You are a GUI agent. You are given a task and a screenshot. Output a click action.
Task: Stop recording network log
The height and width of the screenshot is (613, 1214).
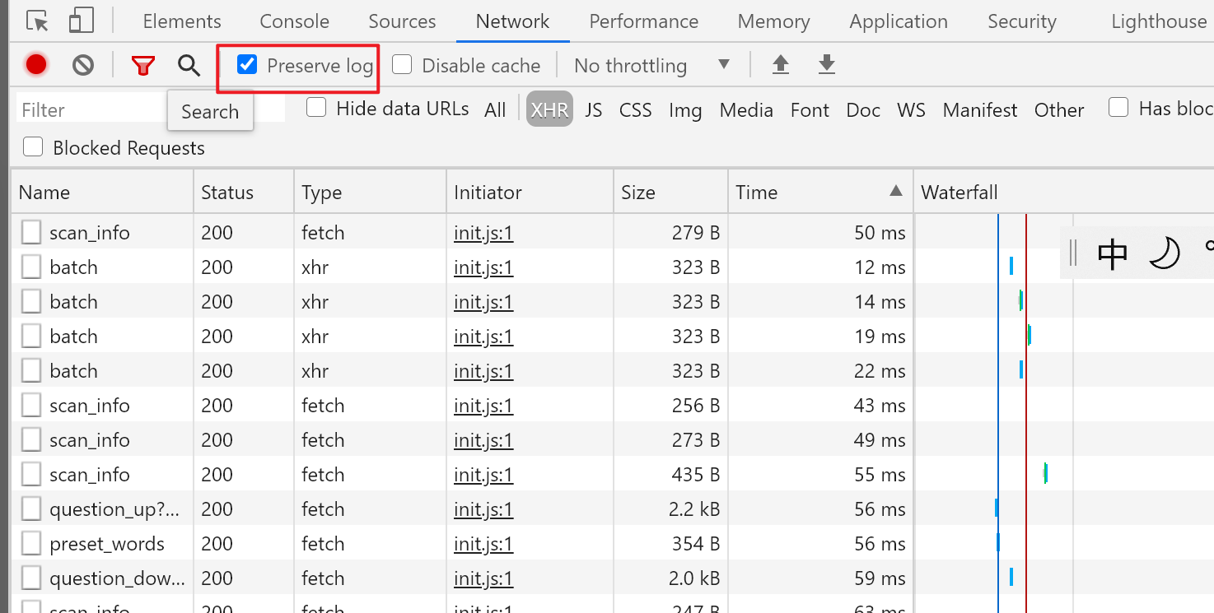36,65
